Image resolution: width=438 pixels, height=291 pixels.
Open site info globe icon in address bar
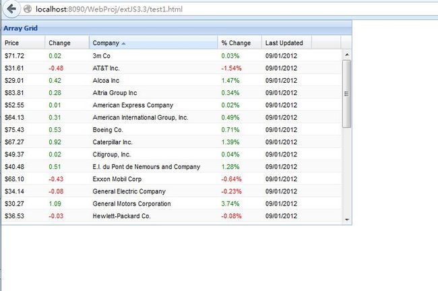pyautogui.click(x=28, y=9)
